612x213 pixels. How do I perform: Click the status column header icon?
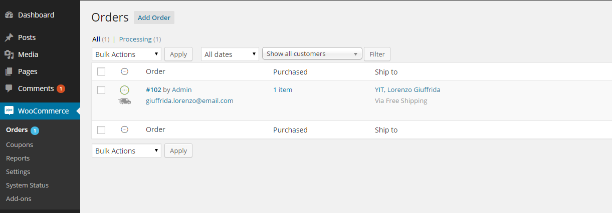point(125,71)
